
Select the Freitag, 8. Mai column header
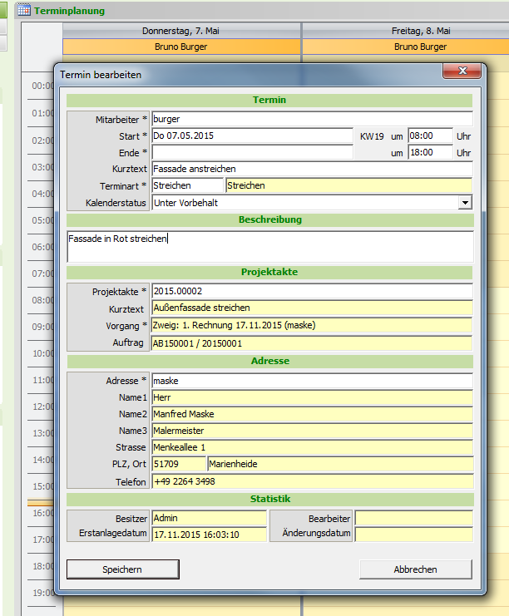(x=420, y=31)
